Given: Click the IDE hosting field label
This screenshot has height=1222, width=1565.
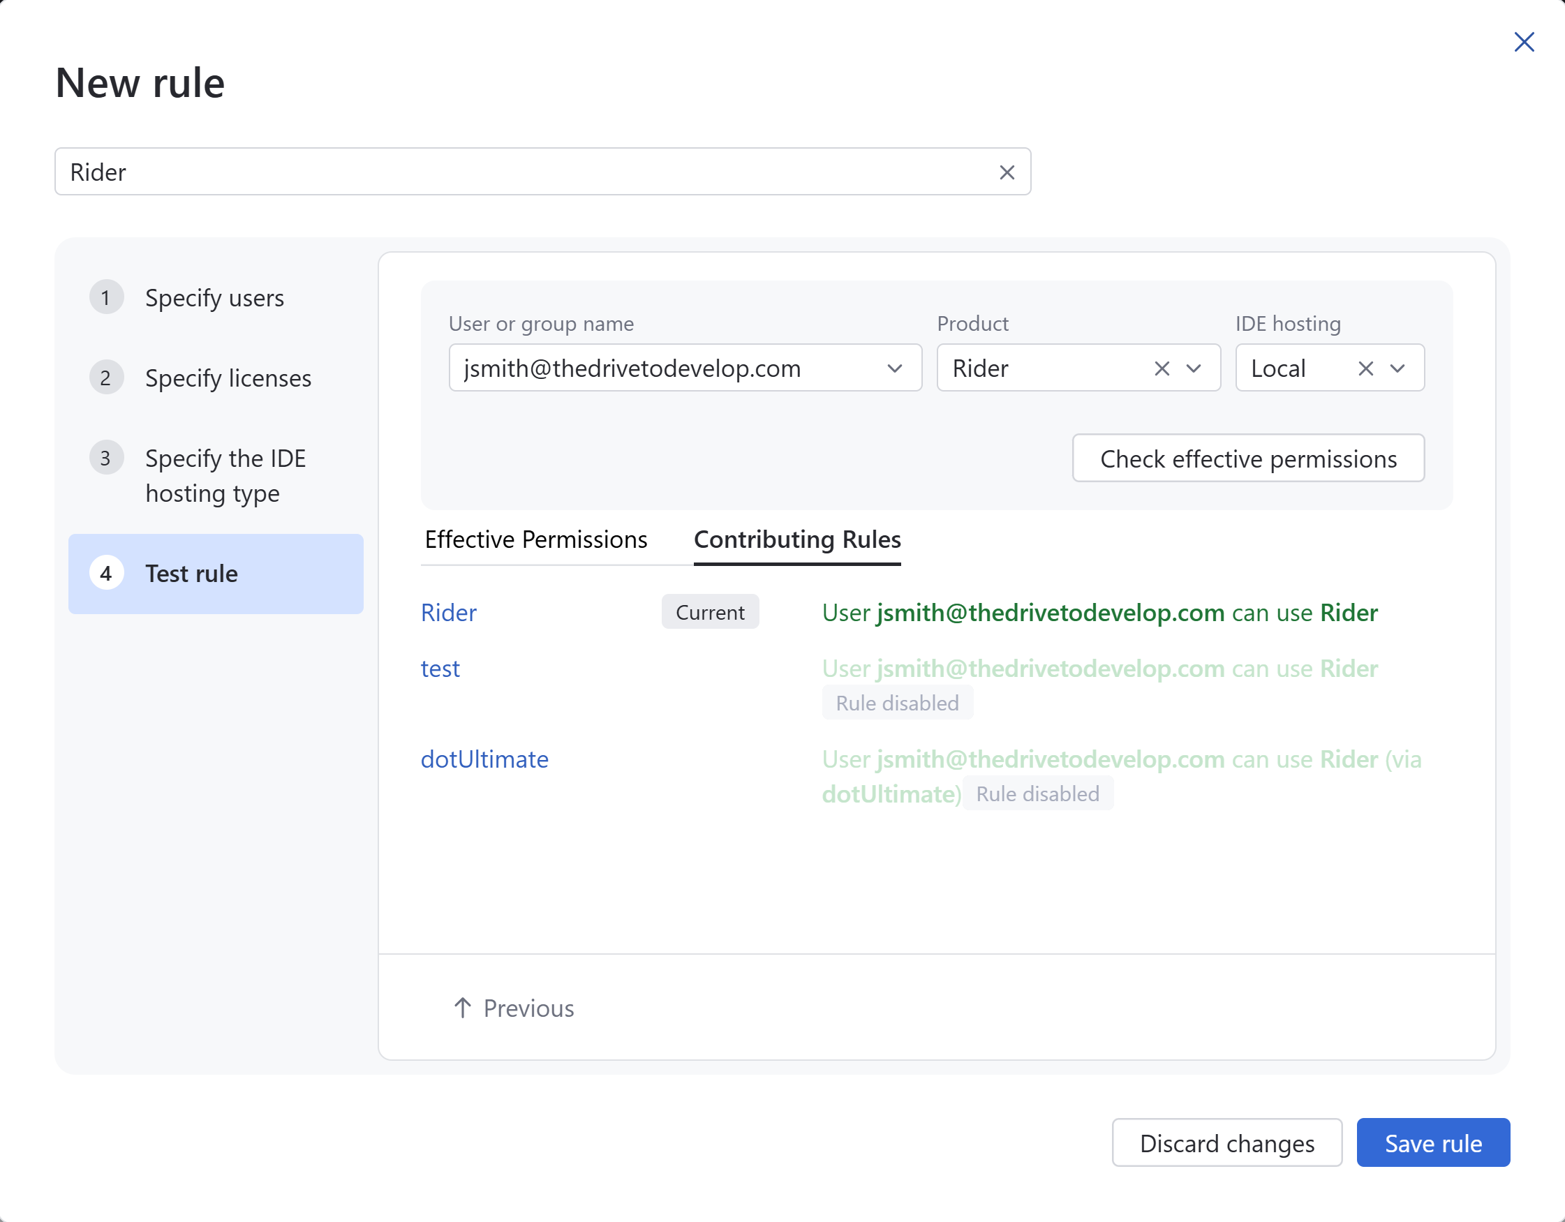Looking at the screenshot, I should pos(1288,324).
